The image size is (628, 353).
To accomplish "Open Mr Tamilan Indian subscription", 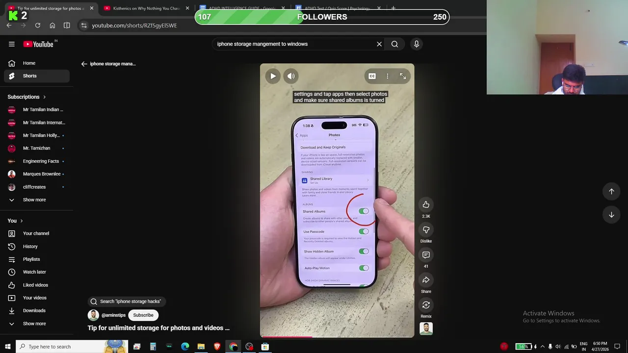I will click(36, 110).
